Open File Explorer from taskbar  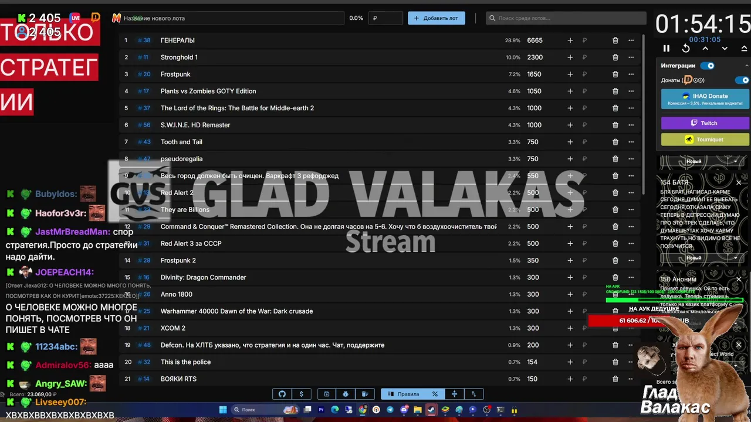pyautogui.click(x=418, y=410)
